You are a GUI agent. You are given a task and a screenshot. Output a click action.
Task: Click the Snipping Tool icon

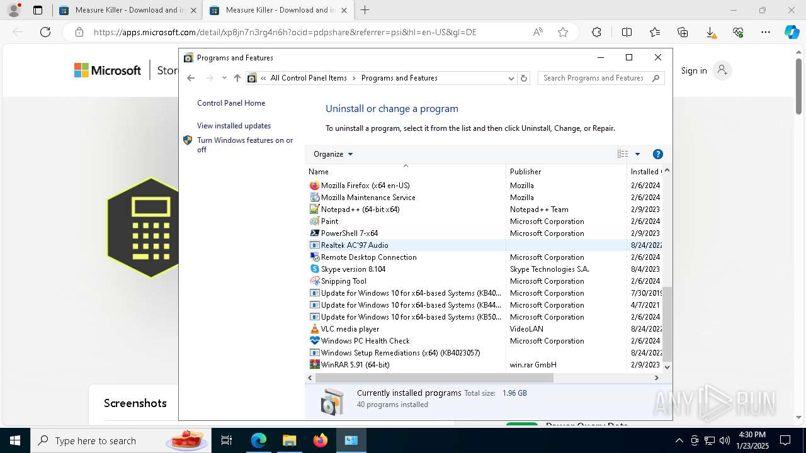click(315, 281)
